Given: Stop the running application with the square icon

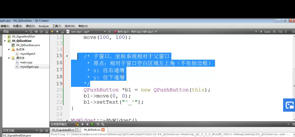Looking at the screenshot, I should (98, 124).
